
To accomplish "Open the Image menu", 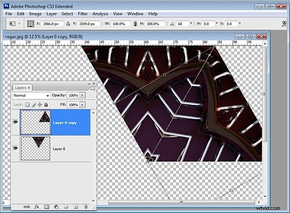I will point(35,14).
